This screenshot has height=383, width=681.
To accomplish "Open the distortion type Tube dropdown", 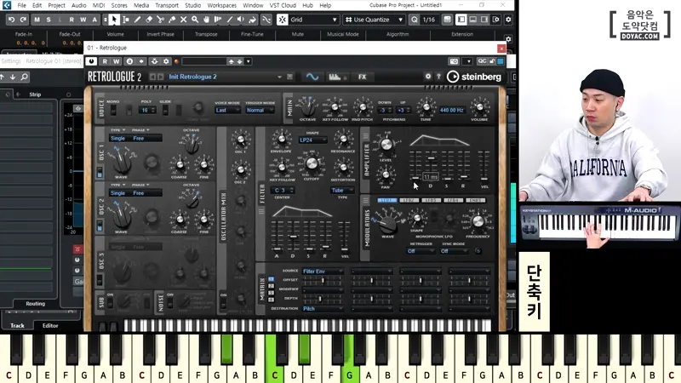I will point(342,190).
